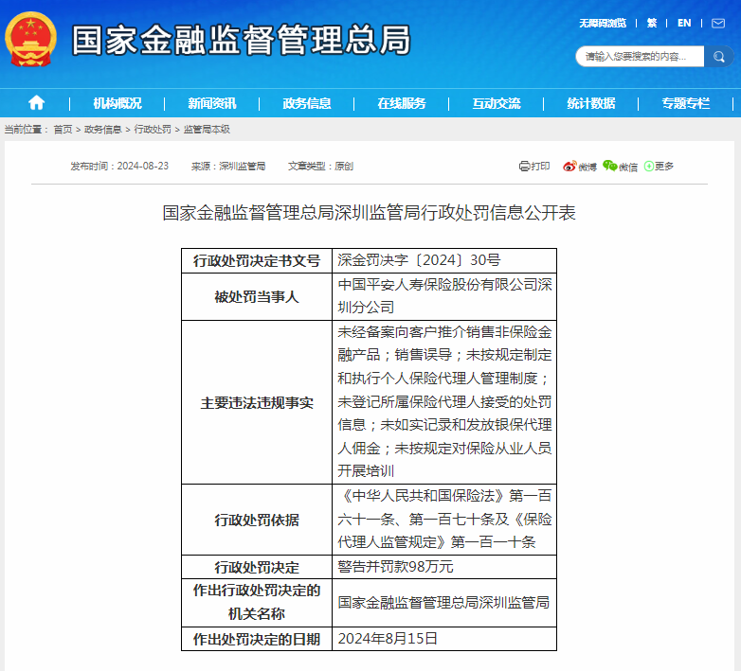Viewport: 741px width, 671px height.
Task: Select 文章类型：原创 text
Action: [320, 167]
